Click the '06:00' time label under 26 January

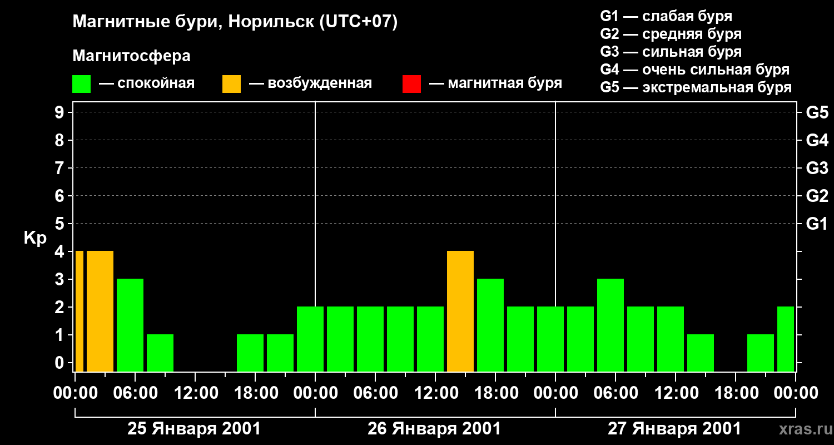coord(375,393)
